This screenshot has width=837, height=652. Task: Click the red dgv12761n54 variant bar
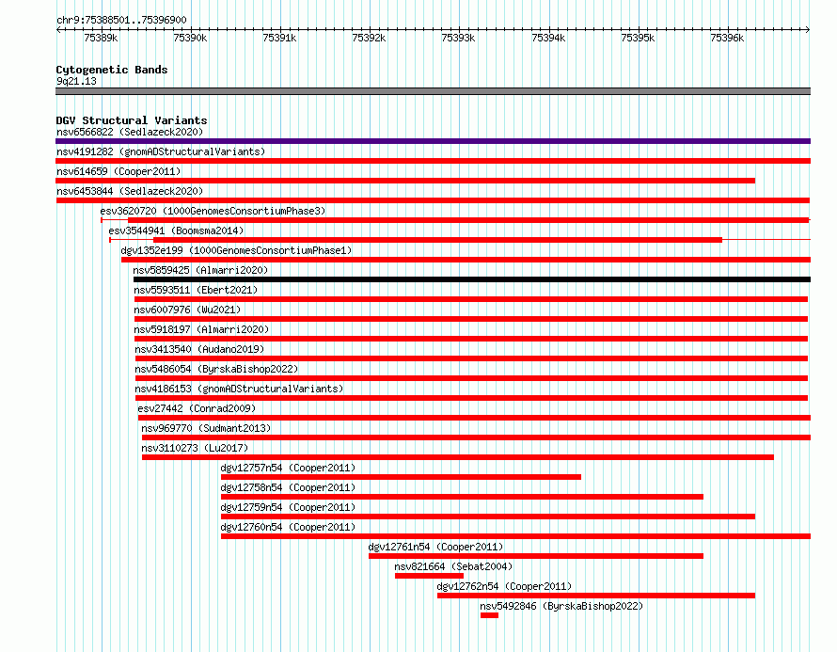[x=536, y=556]
